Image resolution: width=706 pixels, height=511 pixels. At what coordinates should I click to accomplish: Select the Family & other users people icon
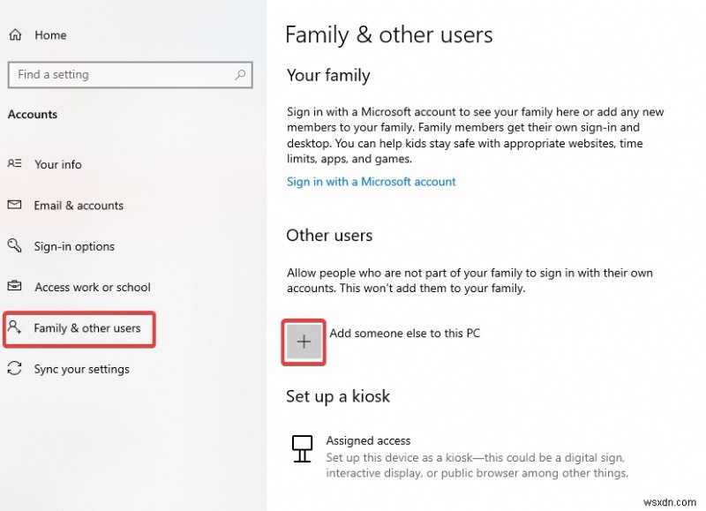pos(15,327)
